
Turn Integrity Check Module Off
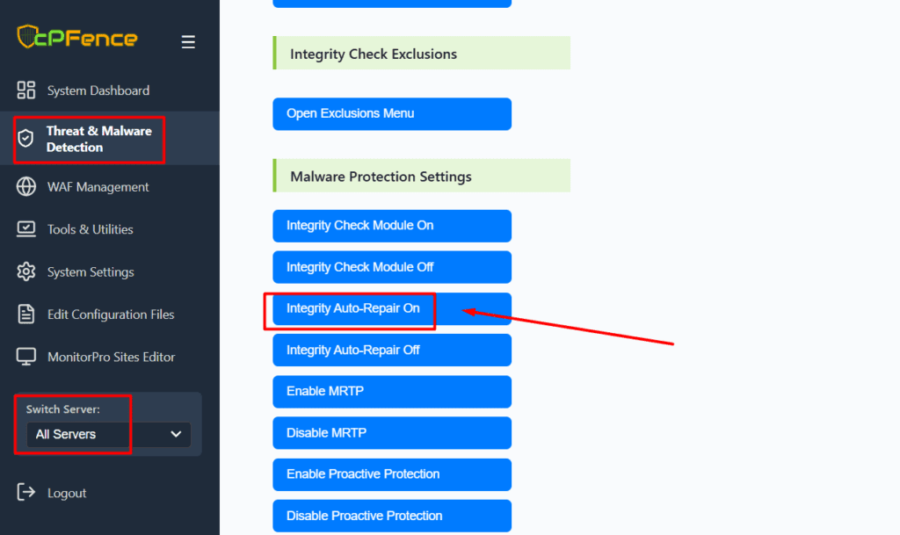[x=391, y=267]
